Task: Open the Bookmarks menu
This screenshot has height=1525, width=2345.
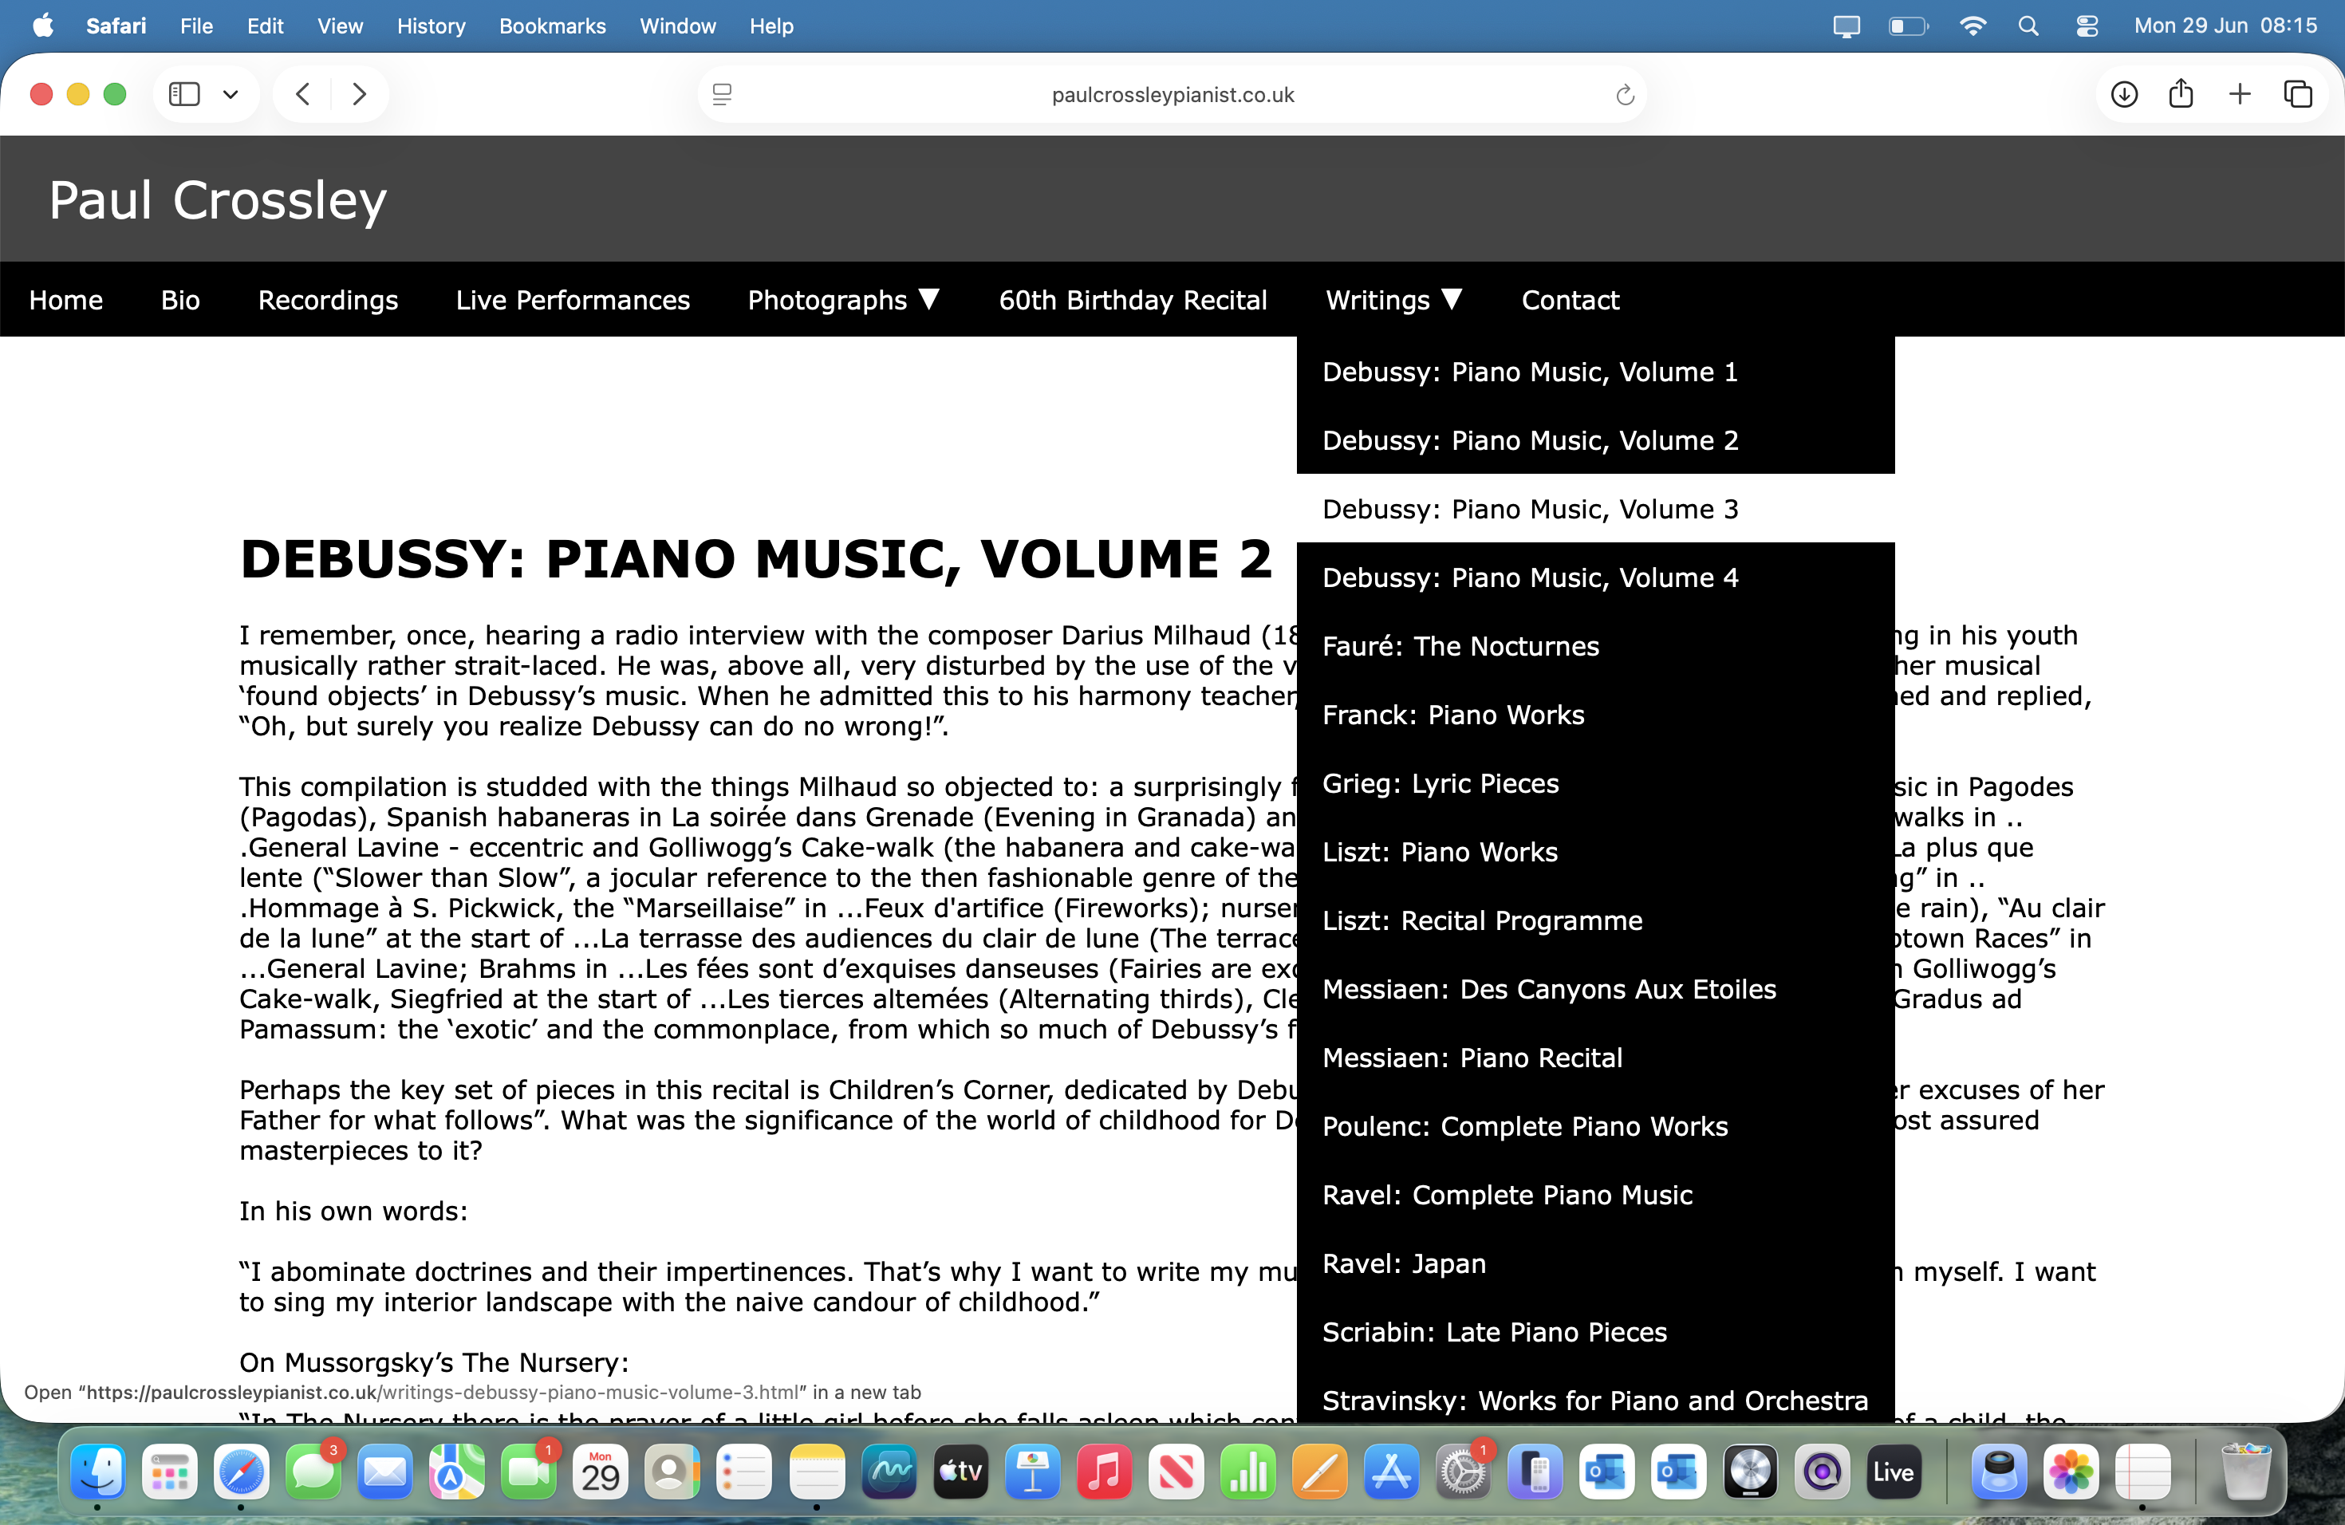Action: click(552, 26)
